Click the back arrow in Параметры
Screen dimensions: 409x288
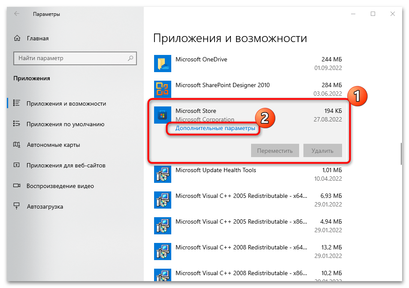tap(17, 14)
